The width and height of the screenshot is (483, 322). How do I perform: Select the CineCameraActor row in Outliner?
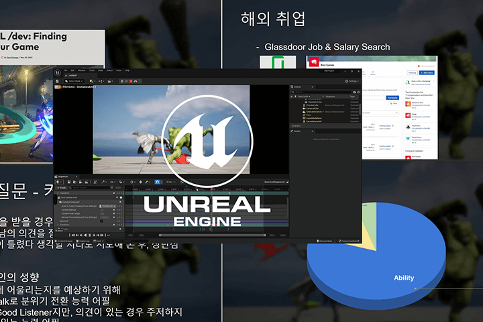(x=325, y=111)
